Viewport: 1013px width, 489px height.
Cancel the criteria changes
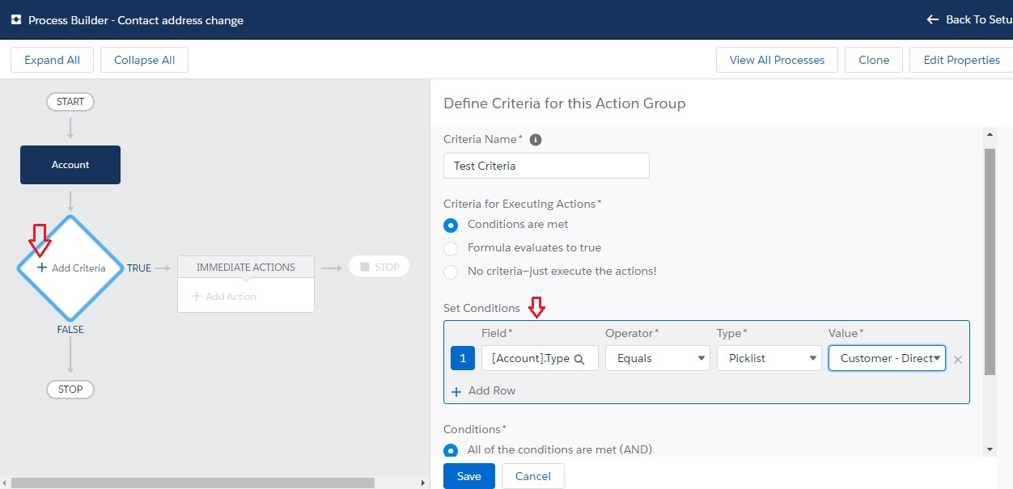point(532,476)
